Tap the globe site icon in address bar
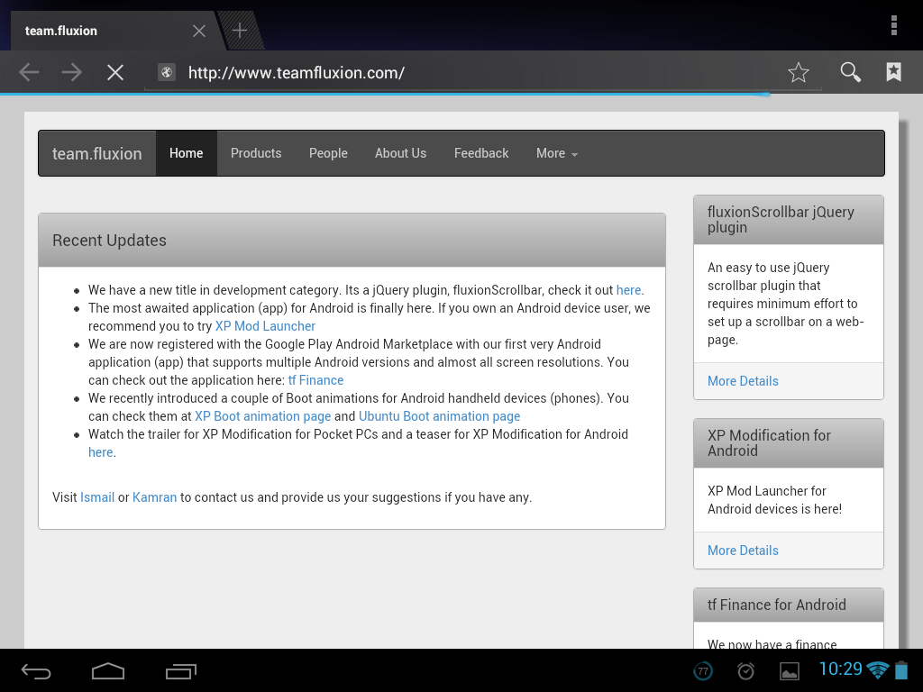This screenshot has height=692, width=923. coord(167,72)
